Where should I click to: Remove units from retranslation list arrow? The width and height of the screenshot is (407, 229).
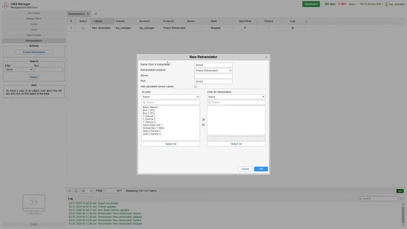pos(203,125)
